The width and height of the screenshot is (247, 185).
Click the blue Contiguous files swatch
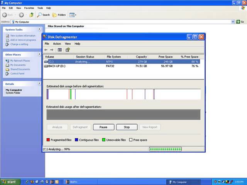[76, 140]
